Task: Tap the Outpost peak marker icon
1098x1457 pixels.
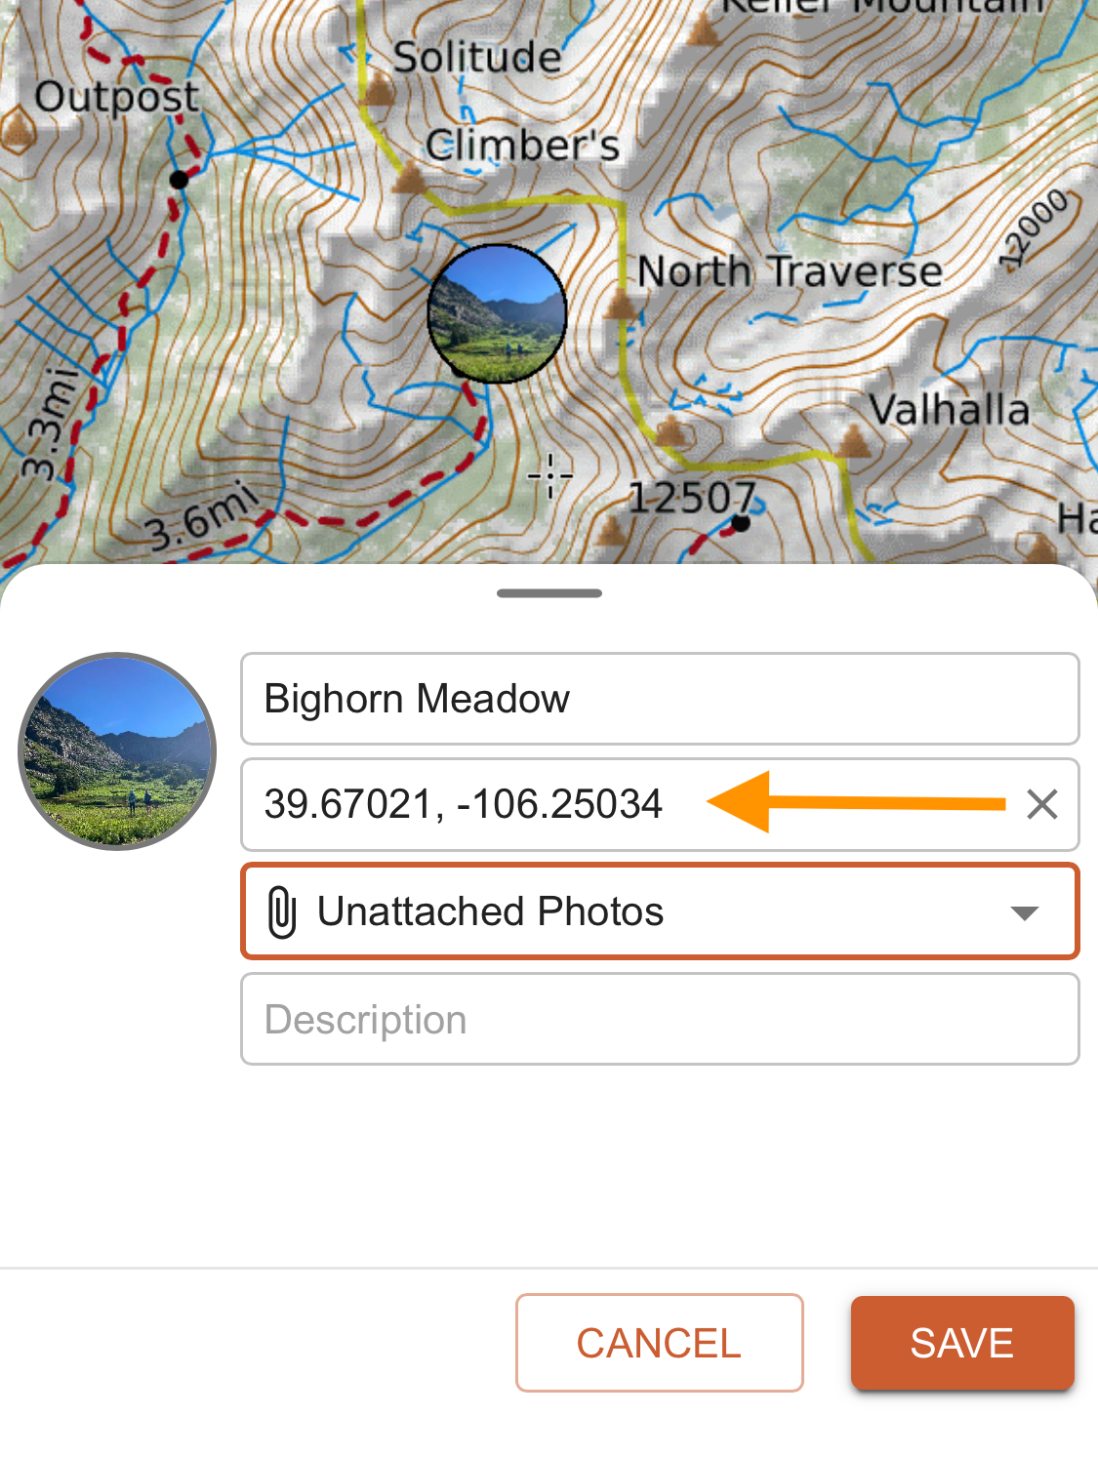Action: (17, 128)
